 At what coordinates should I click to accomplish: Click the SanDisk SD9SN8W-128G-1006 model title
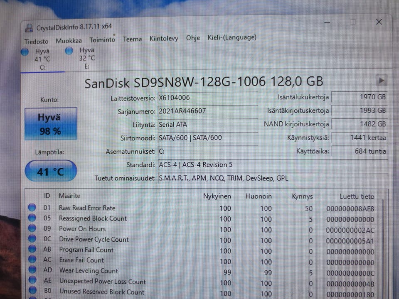click(204, 82)
